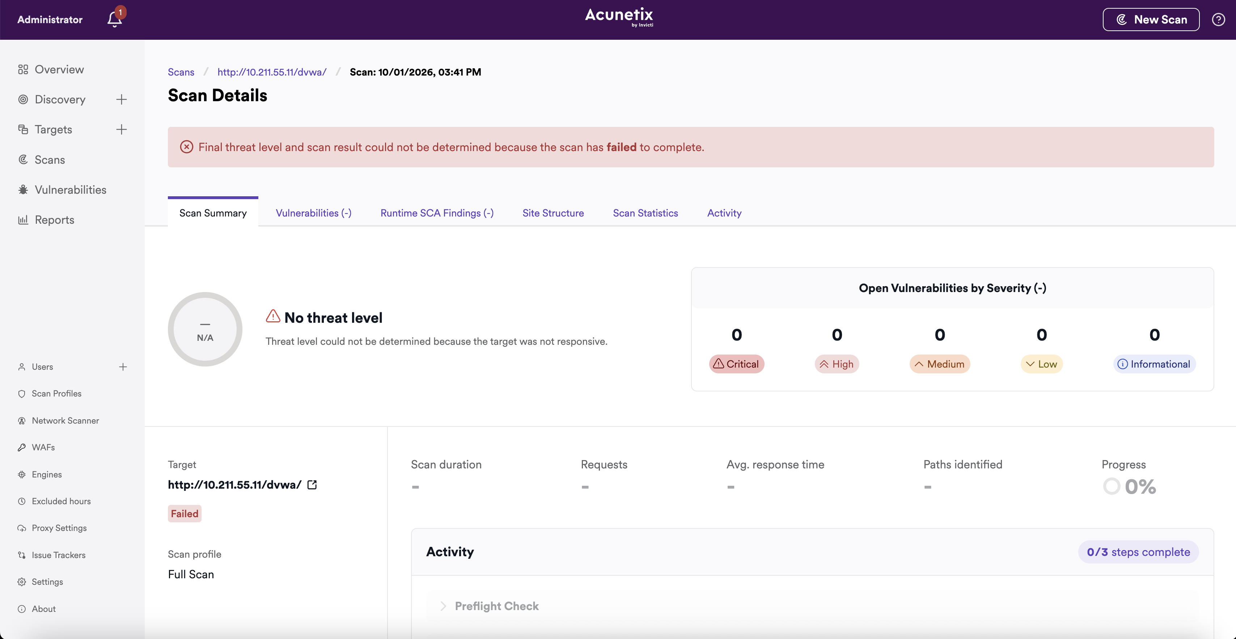Switch to the Scan Statistics tab
The image size is (1236, 639).
point(645,213)
